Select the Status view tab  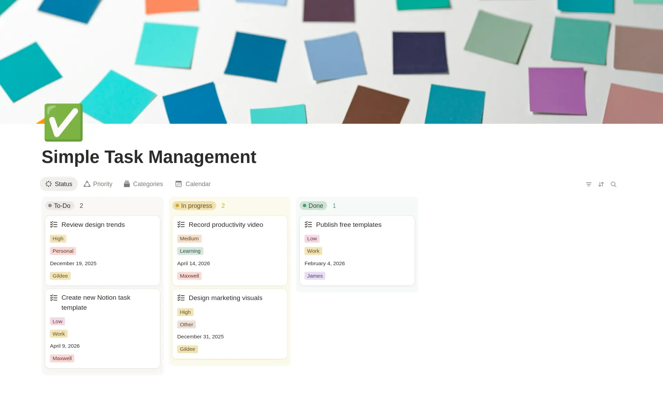coord(59,184)
